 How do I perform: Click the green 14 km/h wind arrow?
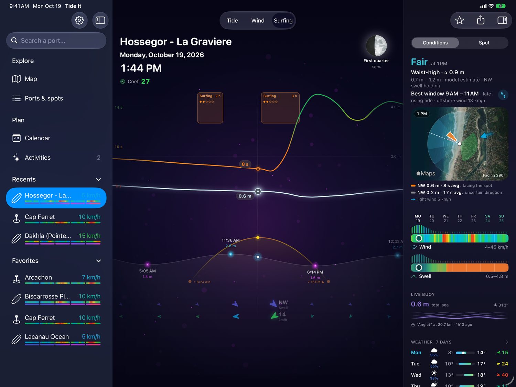[x=275, y=315]
